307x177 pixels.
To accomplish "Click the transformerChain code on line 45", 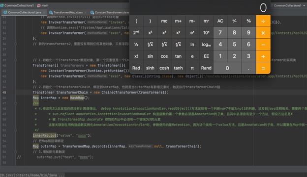I will [72, 92].
